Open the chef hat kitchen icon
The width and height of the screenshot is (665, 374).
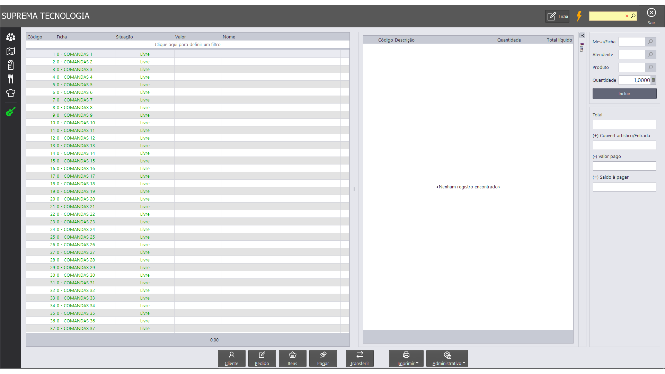point(11,93)
